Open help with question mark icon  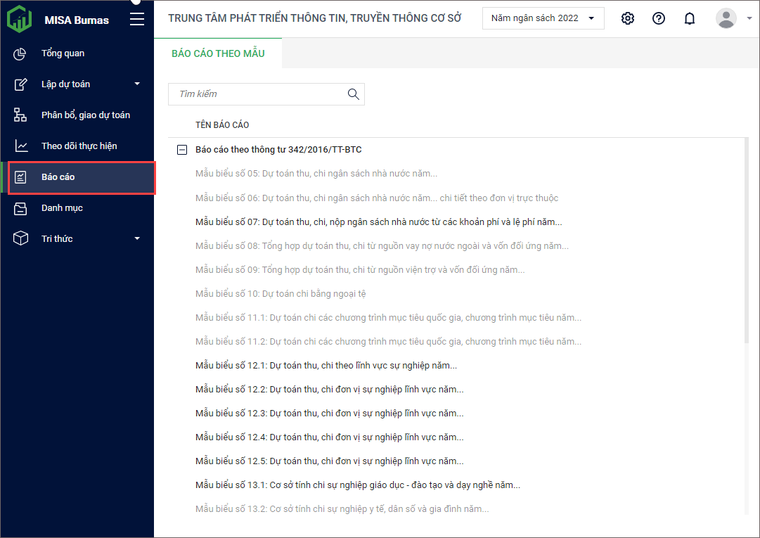659,18
